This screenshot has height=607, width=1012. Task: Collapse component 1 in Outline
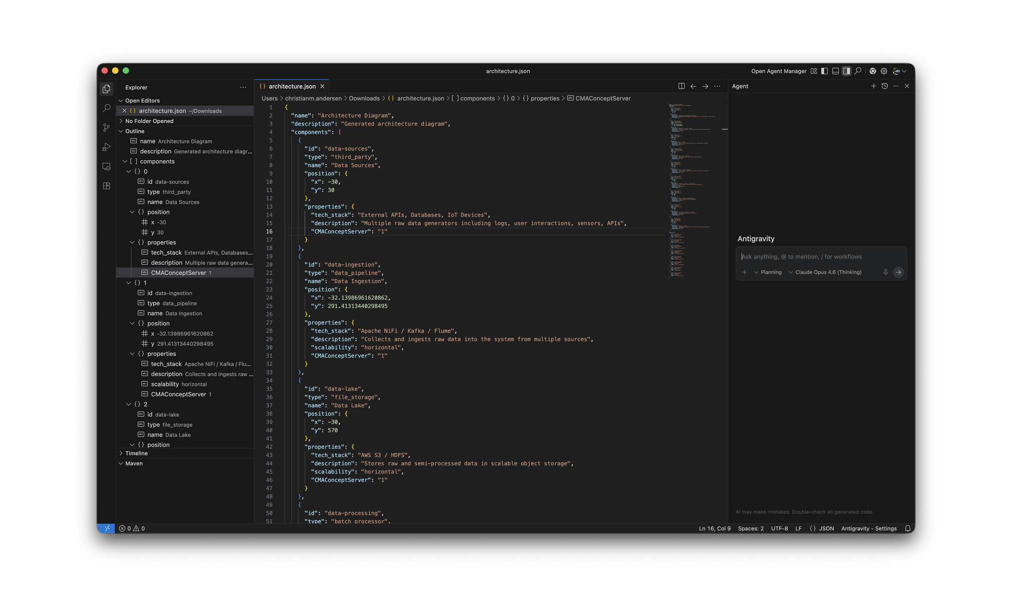(128, 282)
